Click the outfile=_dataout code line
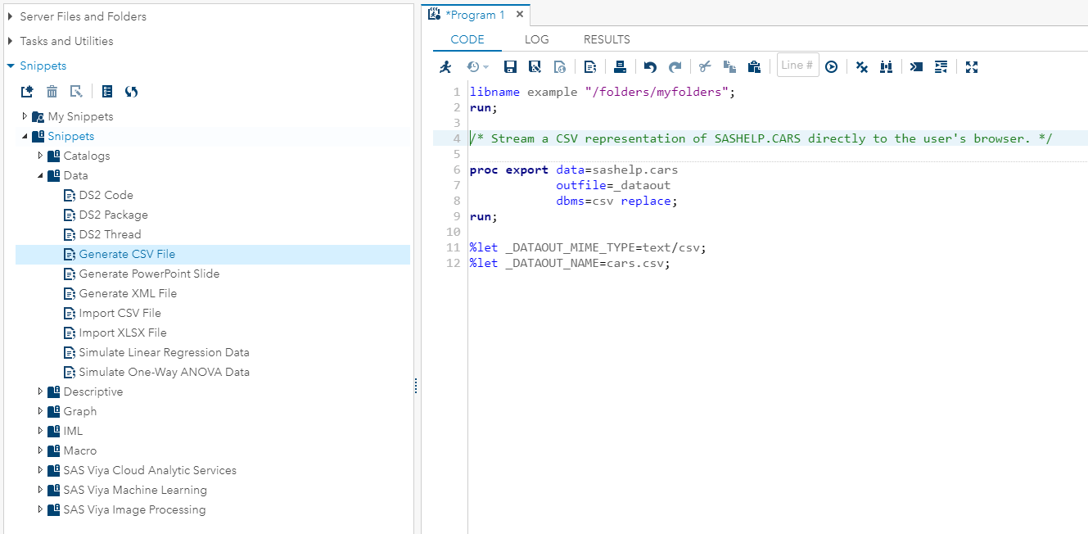The height and width of the screenshot is (534, 1088). pos(613,185)
